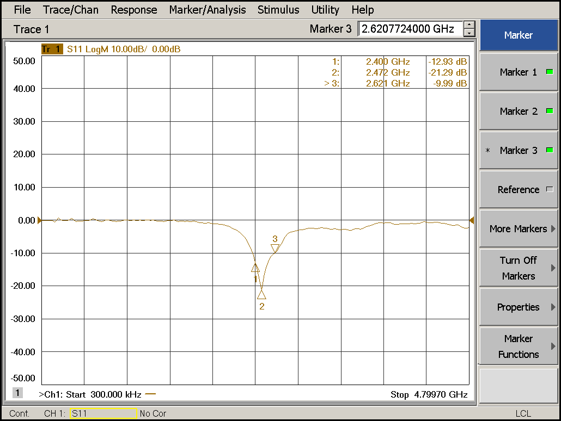This screenshot has width=561, height=421.
Task: Click the right reference level arrow
Action: (472, 220)
